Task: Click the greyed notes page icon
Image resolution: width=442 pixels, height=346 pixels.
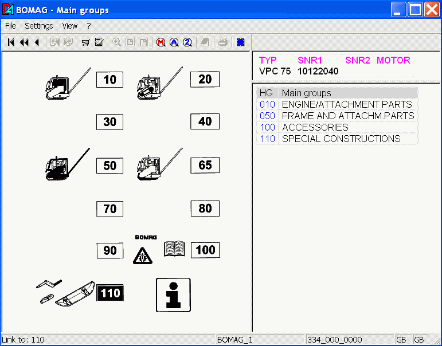Action: 205,42
